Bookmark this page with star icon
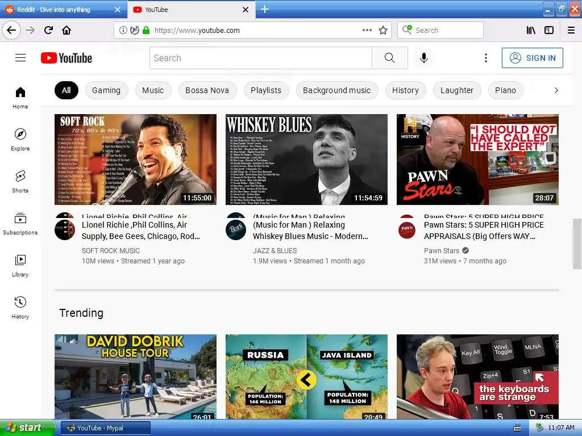The image size is (582, 436). pos(383,30)
